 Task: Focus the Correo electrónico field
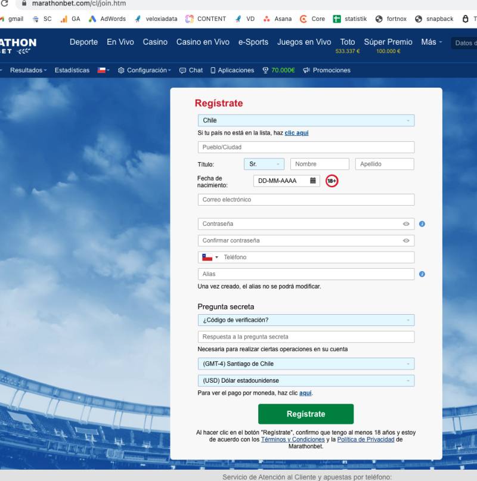(x=306, y=200)
